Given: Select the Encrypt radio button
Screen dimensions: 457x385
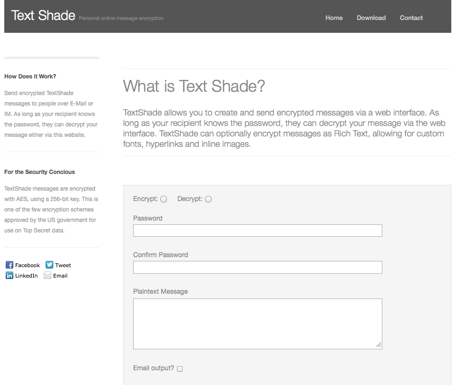Looking at the screenshot, I should [x=163, y=199].
